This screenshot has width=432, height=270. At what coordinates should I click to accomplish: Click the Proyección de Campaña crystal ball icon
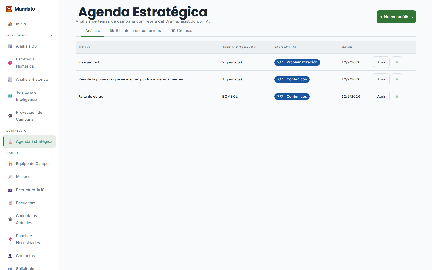(10, 116)
